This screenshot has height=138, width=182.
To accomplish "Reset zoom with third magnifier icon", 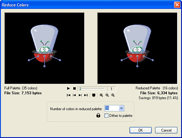I will pyautogui.click(x=113, y=95).
